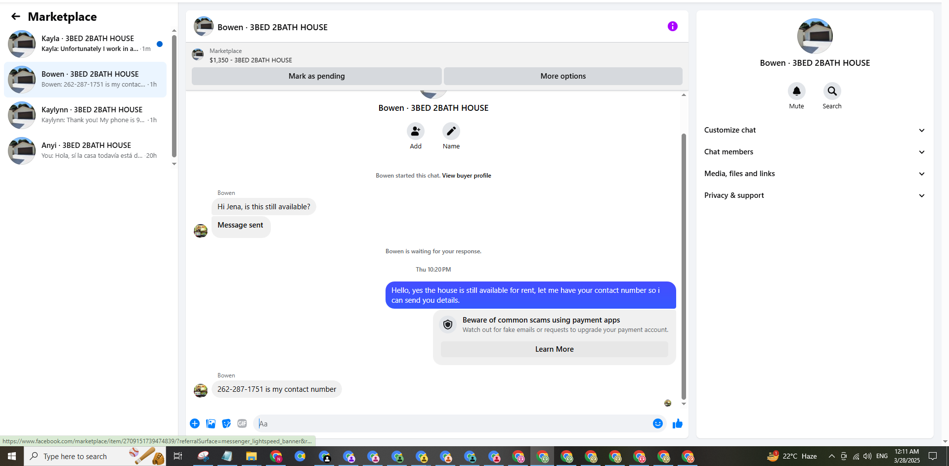Image resolution: width=949 pixels, height=466 pixels.
Task: Click the conversation list scrollbar
Action: coord(174,96)
